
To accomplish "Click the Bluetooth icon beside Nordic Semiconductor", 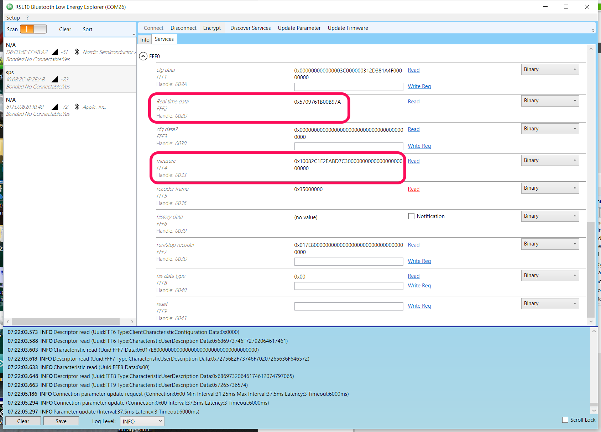I will pos(77,52).
